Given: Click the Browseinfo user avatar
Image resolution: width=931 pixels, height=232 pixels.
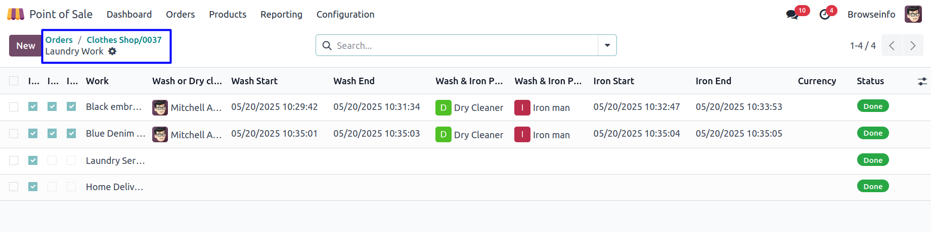Looking at the screenshot, I should coord(913,15).
